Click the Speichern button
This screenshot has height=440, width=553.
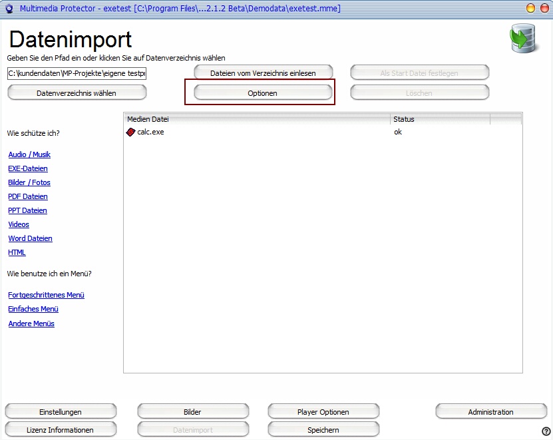tap(323, 430)
